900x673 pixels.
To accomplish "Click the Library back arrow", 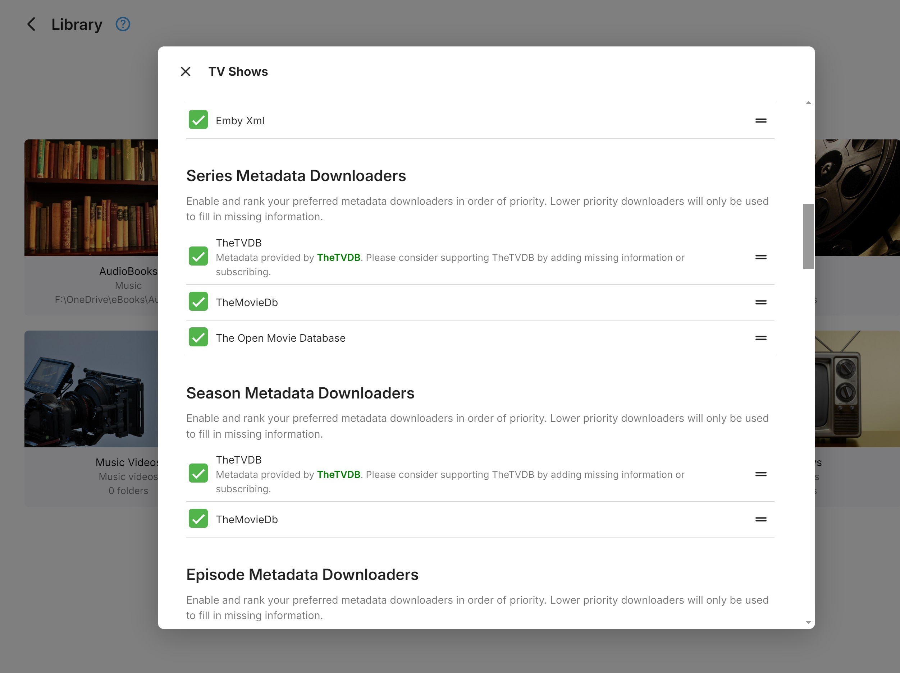I will tap(32, 24).
